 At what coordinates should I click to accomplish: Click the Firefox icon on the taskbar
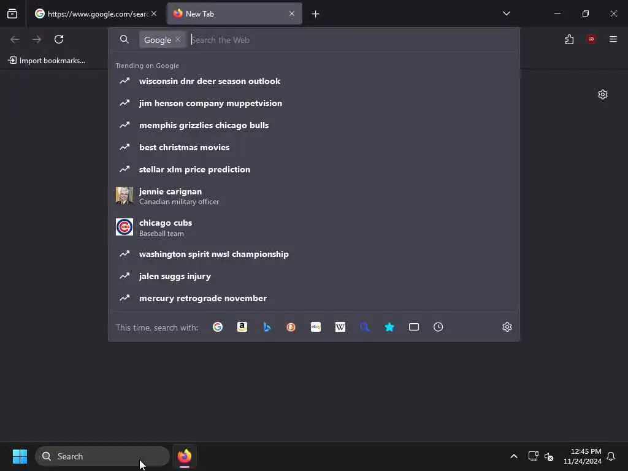point(185,456)
